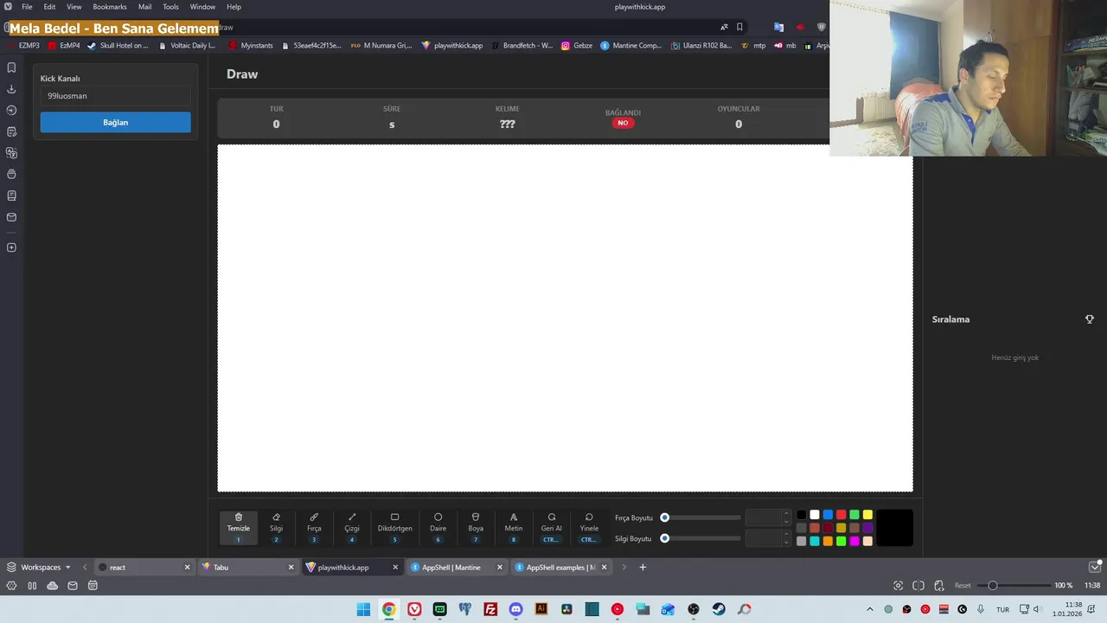This screenshot has width=1107, height=623.
Task: Pick the magenta color swatch
Action: (854, 541)
